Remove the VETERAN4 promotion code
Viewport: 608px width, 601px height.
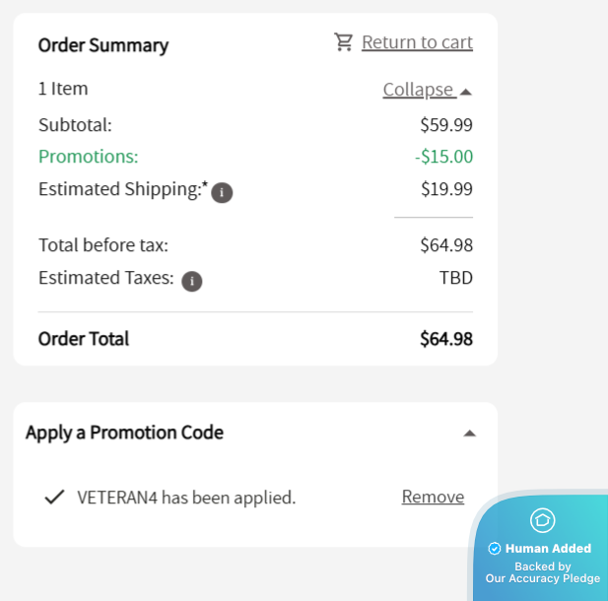[433, 497]
